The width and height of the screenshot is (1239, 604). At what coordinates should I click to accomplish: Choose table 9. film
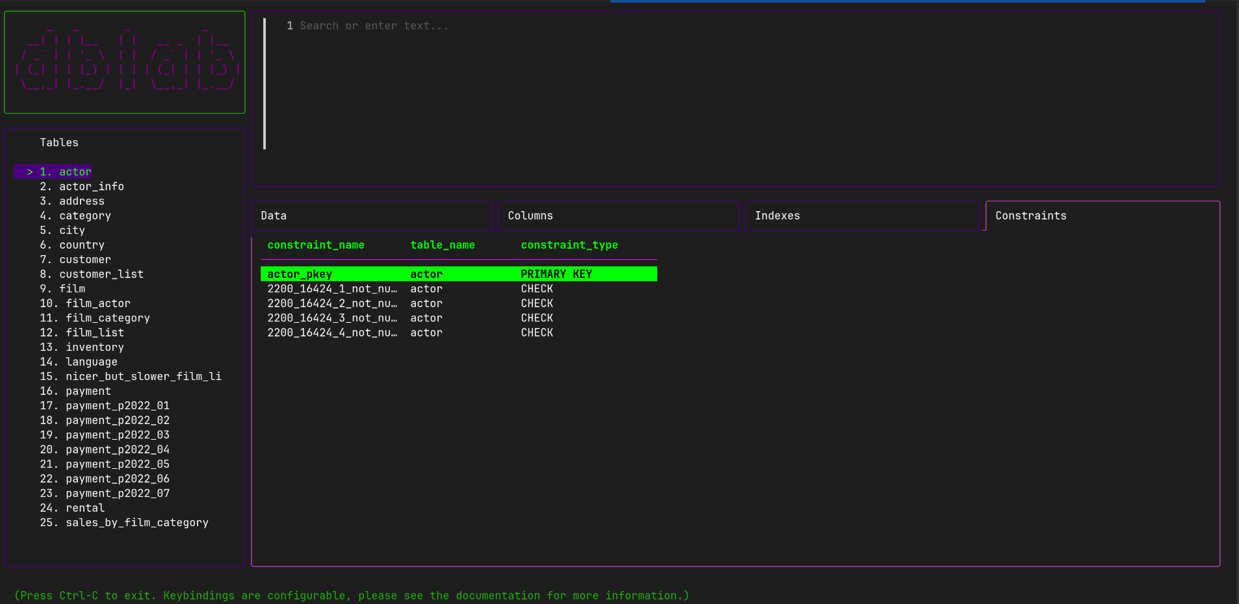pyautogui.click(x=62, y=289)
